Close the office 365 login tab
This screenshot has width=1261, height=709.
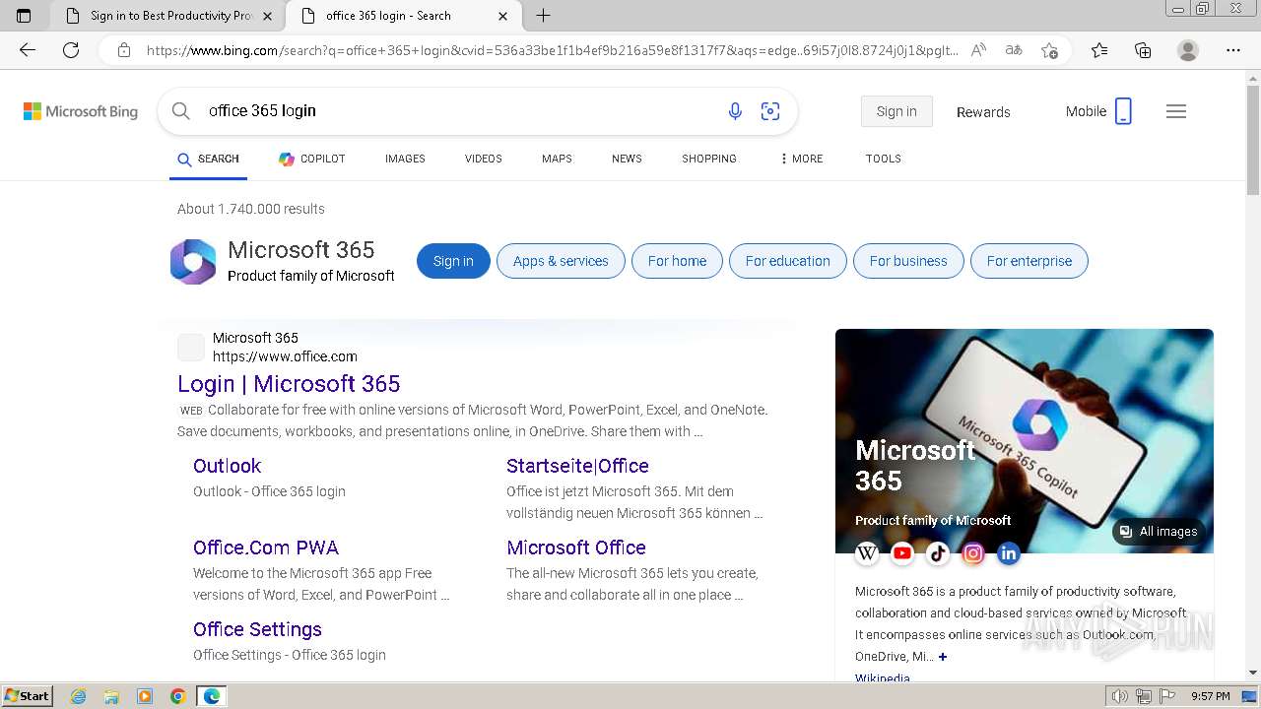(x=503, y=16)
